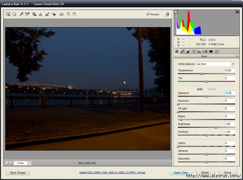Viewport: 243px width, 180px height.
Task: Open the HSL / Grayscale tab
Action: pos(194,51)
